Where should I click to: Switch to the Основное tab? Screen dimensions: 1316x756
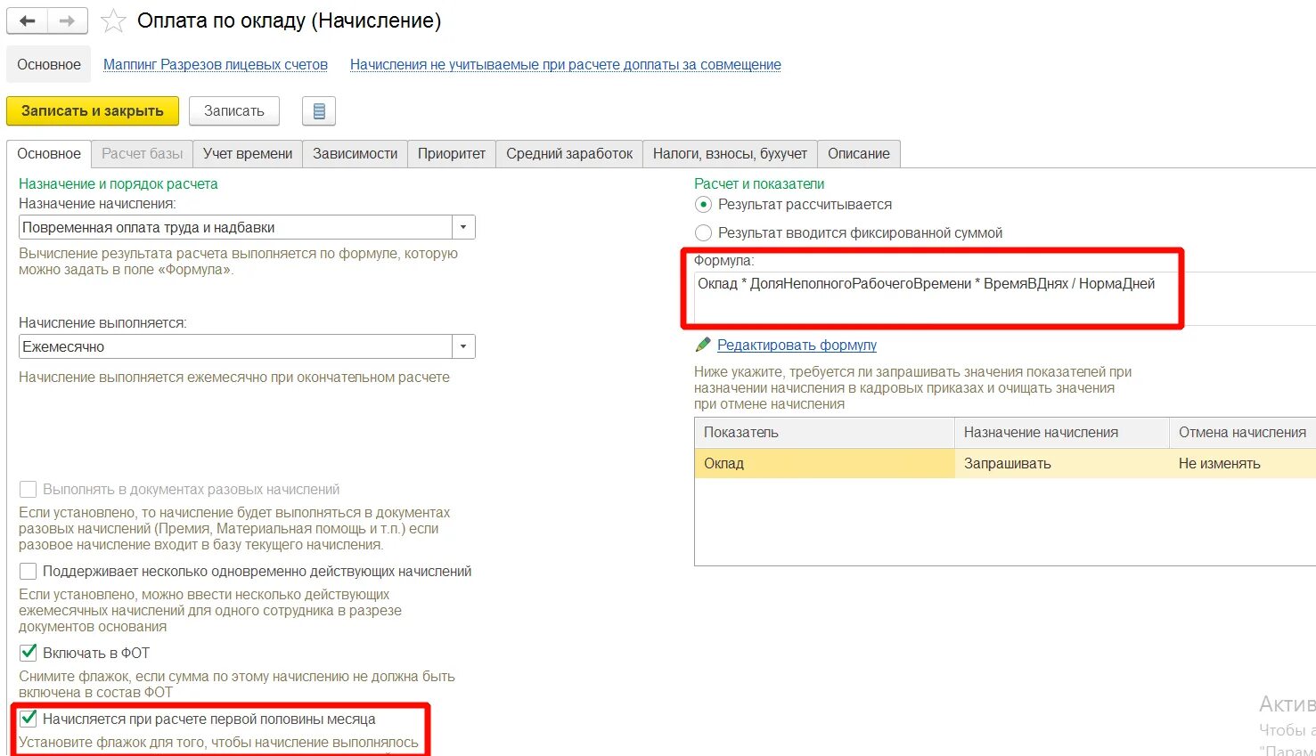point(49,153)
